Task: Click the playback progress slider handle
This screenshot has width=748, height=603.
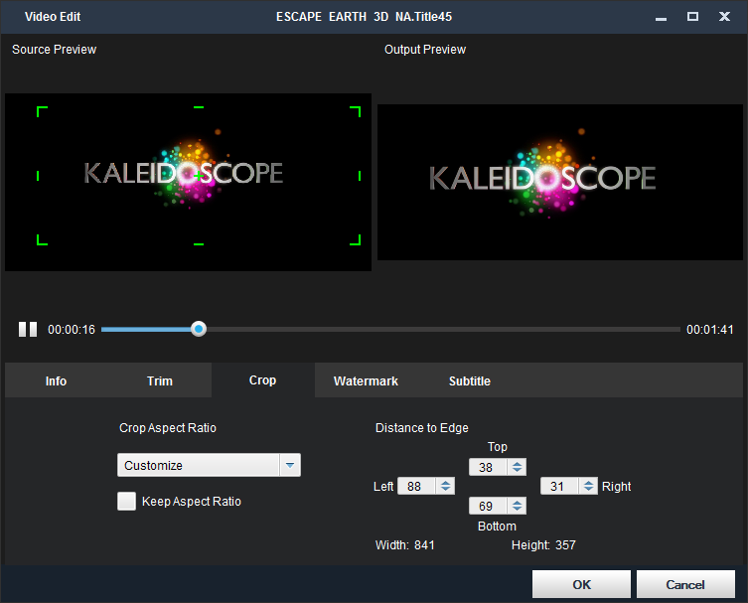Action: point(199,329)
